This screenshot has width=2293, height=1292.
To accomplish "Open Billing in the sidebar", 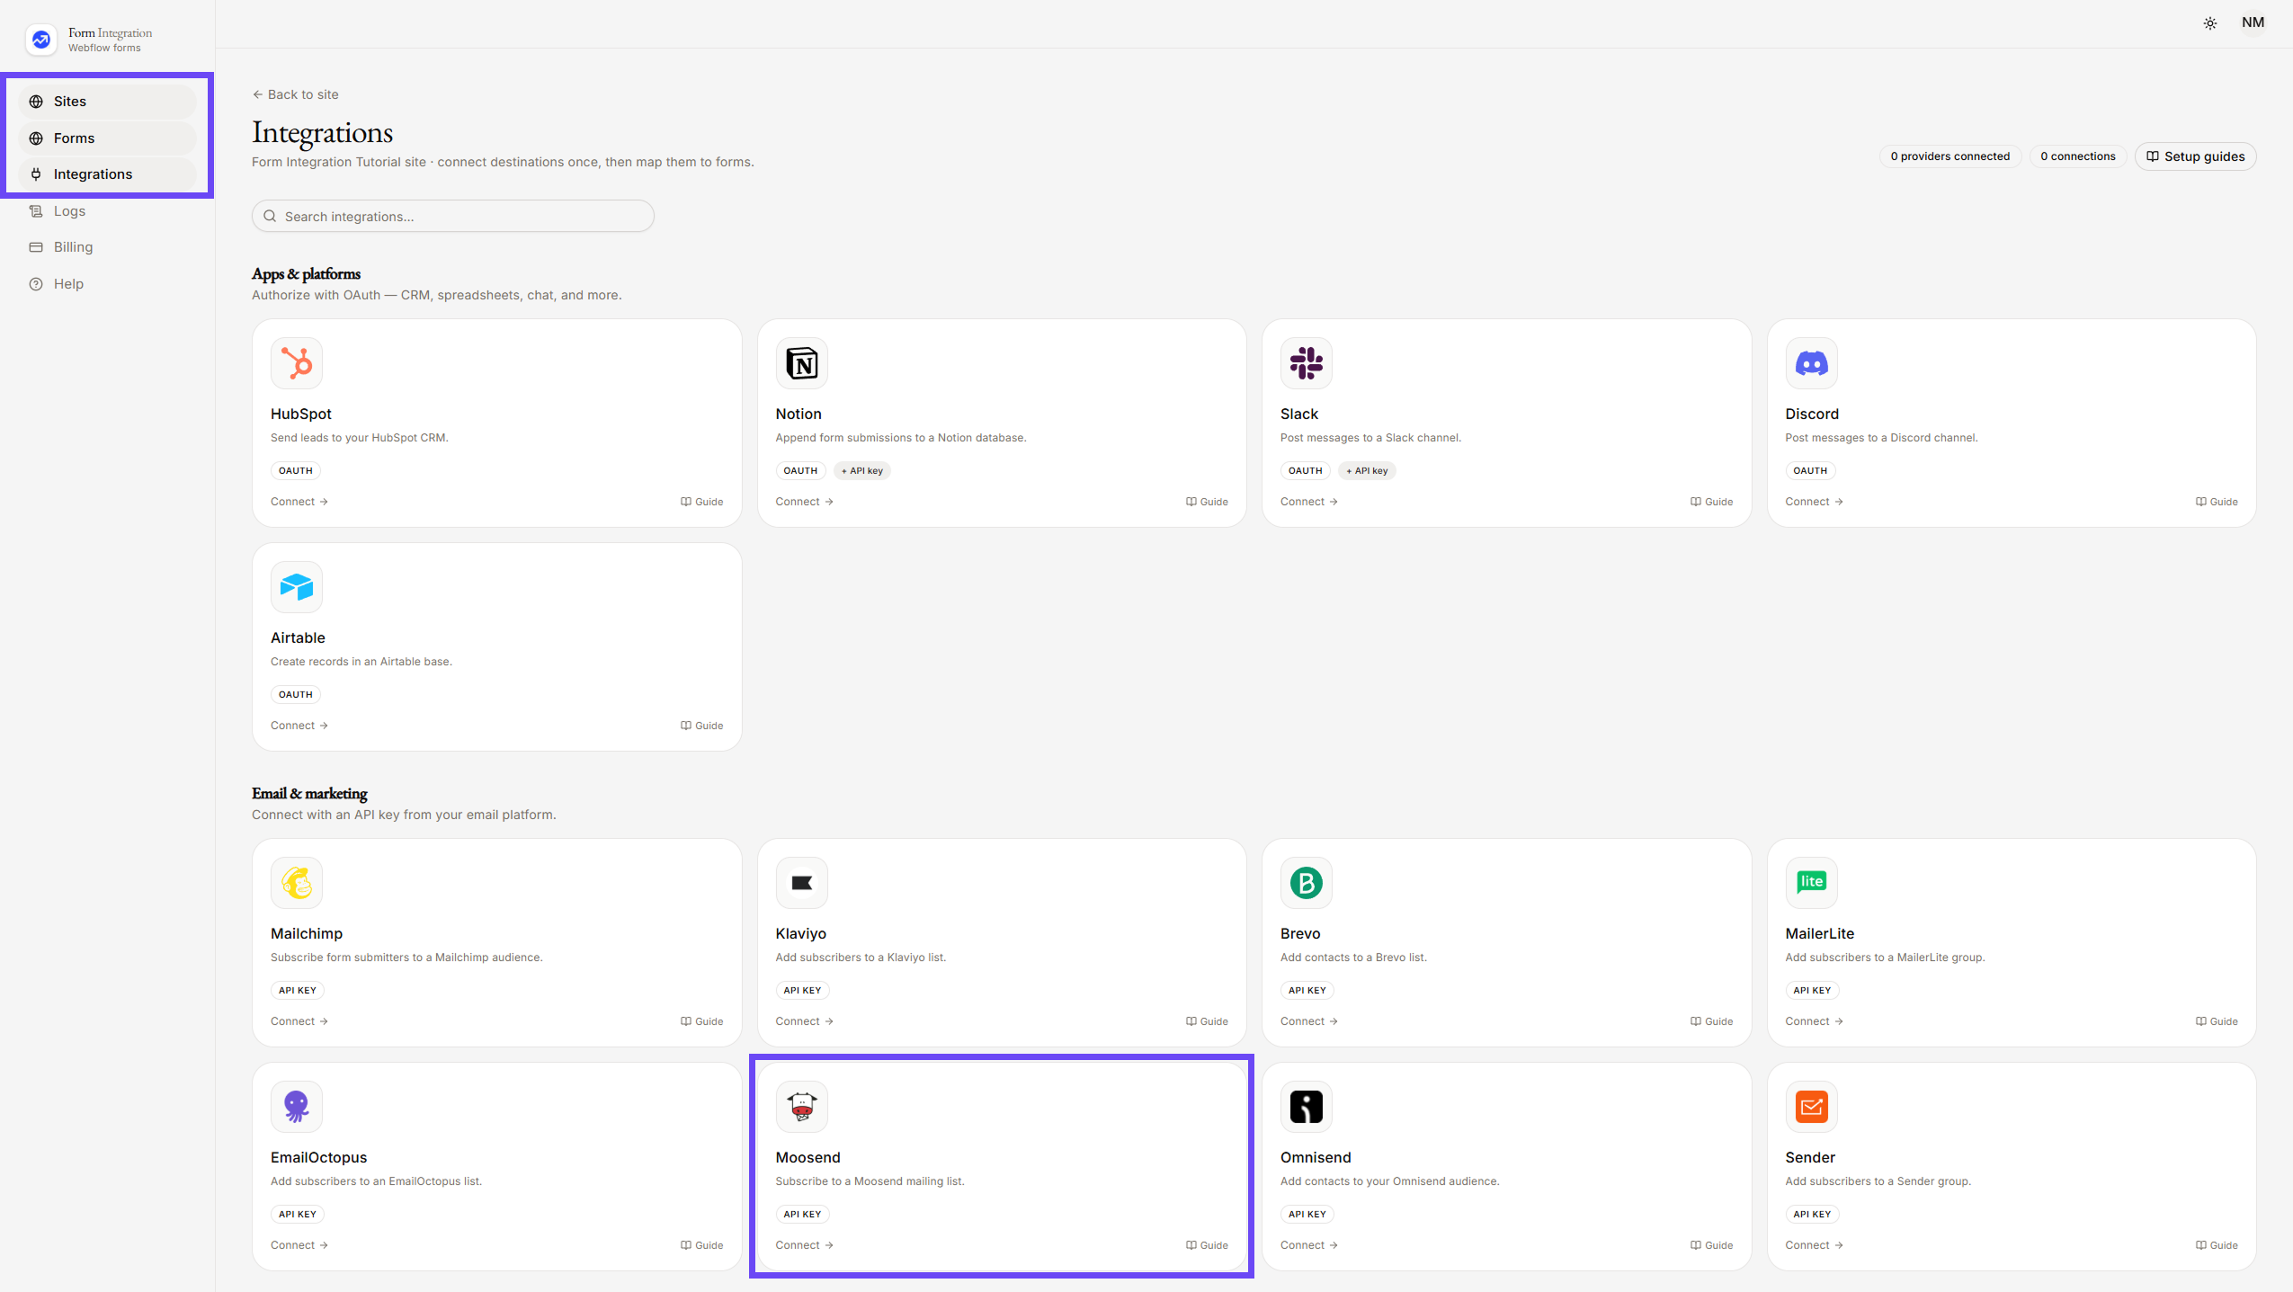I will tap(107, 247).
